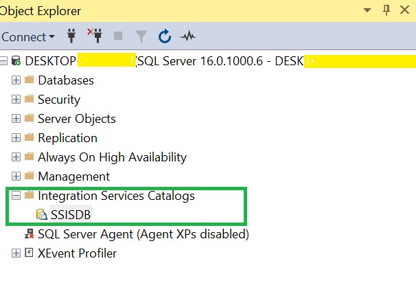Click the Connect Object Explorer plug icon
This screenshot has width=416, height=285.
[x=71, y=36]
